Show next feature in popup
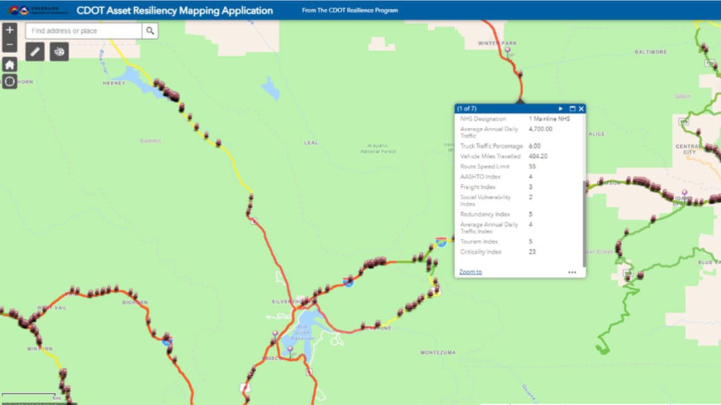 [x=561, y=109]
